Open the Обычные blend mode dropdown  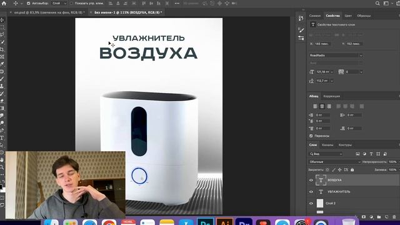coord(335,162)
